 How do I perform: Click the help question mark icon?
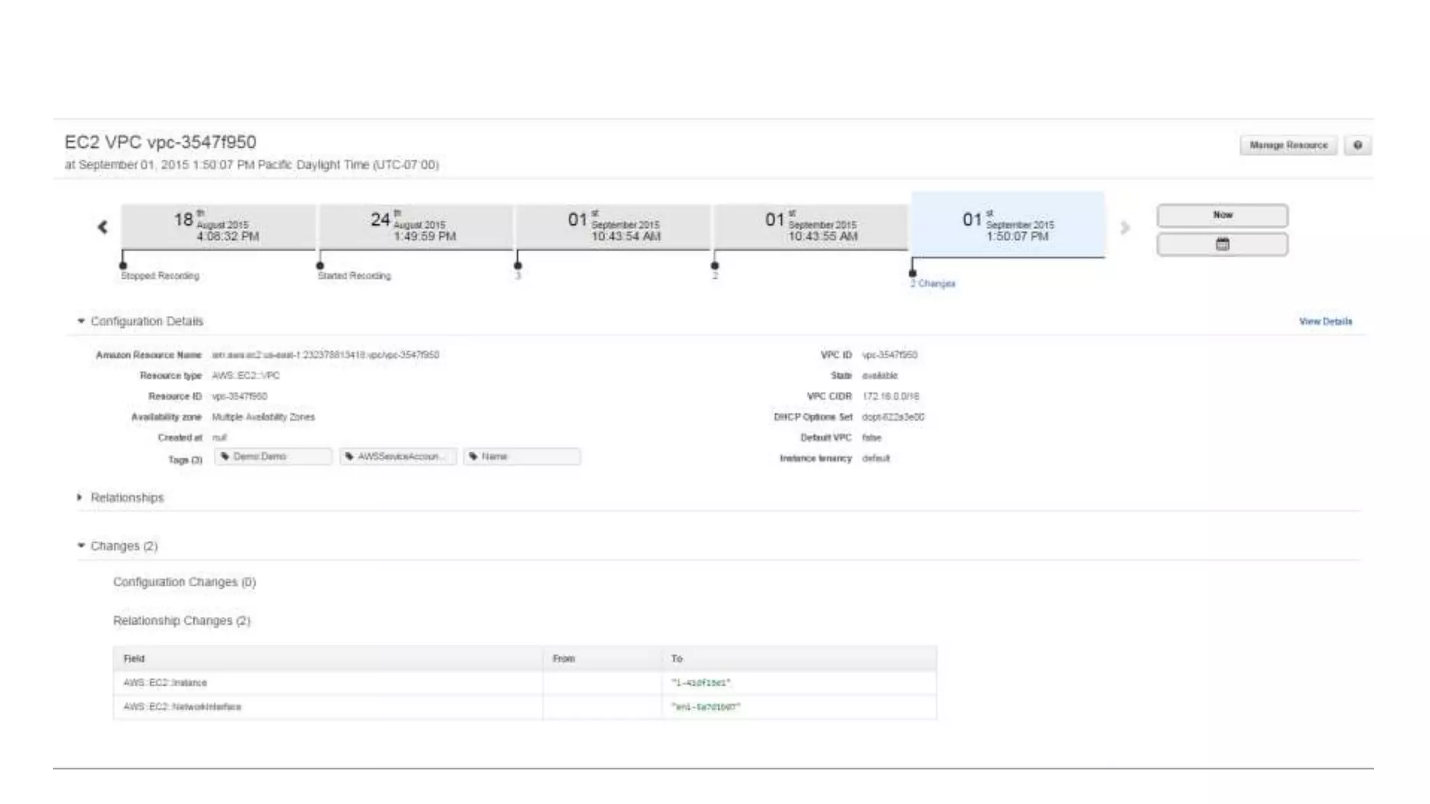[1357, 145]
